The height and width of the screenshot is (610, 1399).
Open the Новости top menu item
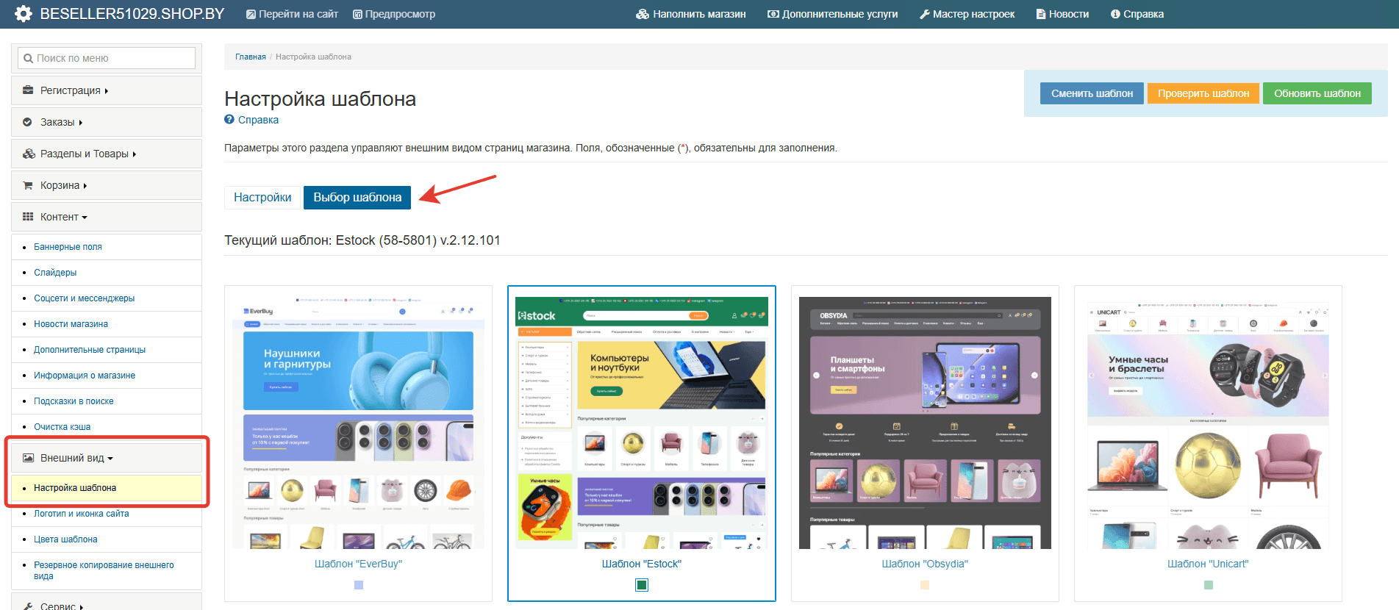[x=1062, y=14]
